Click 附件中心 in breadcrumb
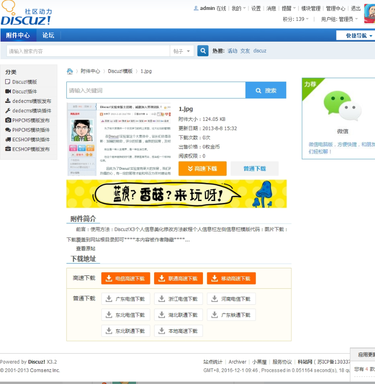375x384 pixels. click(91, 71)
